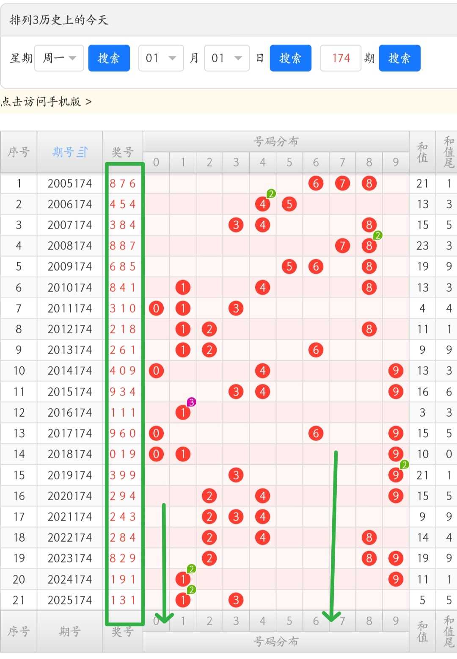Click the 序号 column header at top
This screenshot has height=659, width=457.
click(x=19, y=152)
